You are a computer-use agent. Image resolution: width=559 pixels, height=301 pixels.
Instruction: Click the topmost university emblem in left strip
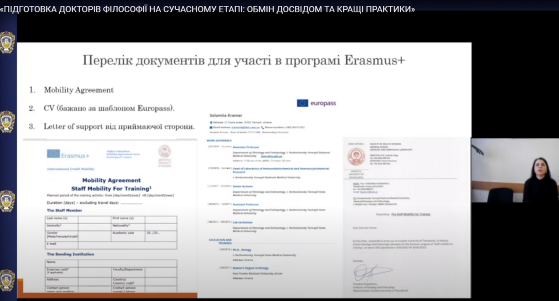[7, 42]
